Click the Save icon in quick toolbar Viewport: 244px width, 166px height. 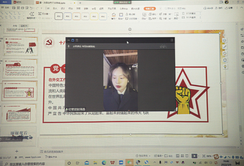tap(14, 8)
